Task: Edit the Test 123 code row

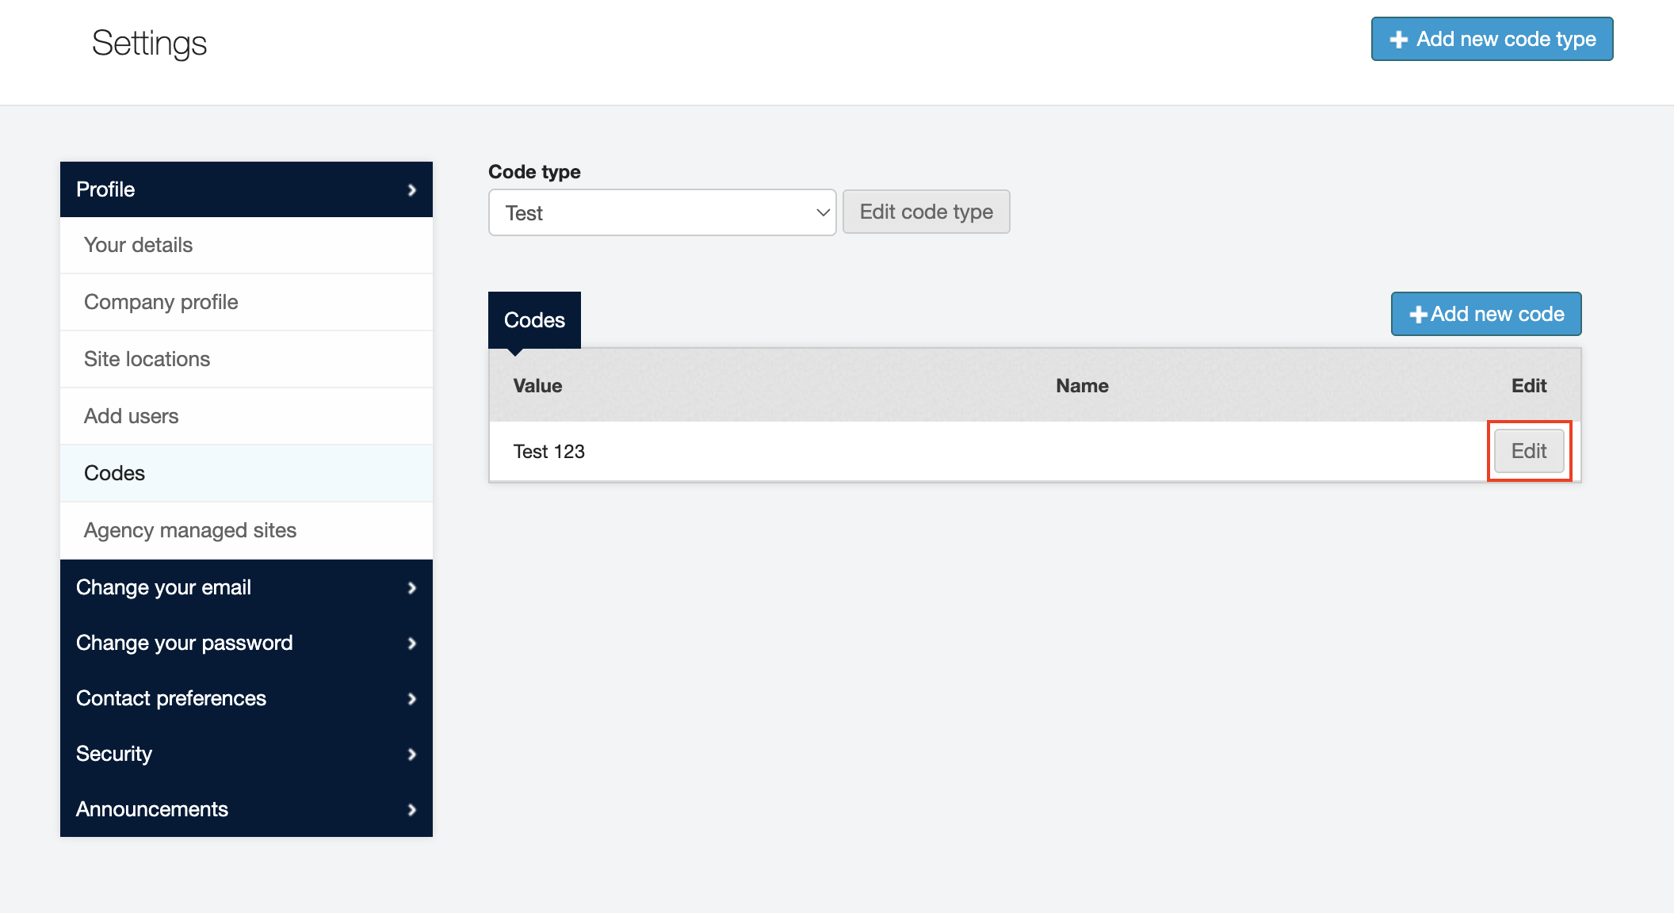Action: [1528, 451]
